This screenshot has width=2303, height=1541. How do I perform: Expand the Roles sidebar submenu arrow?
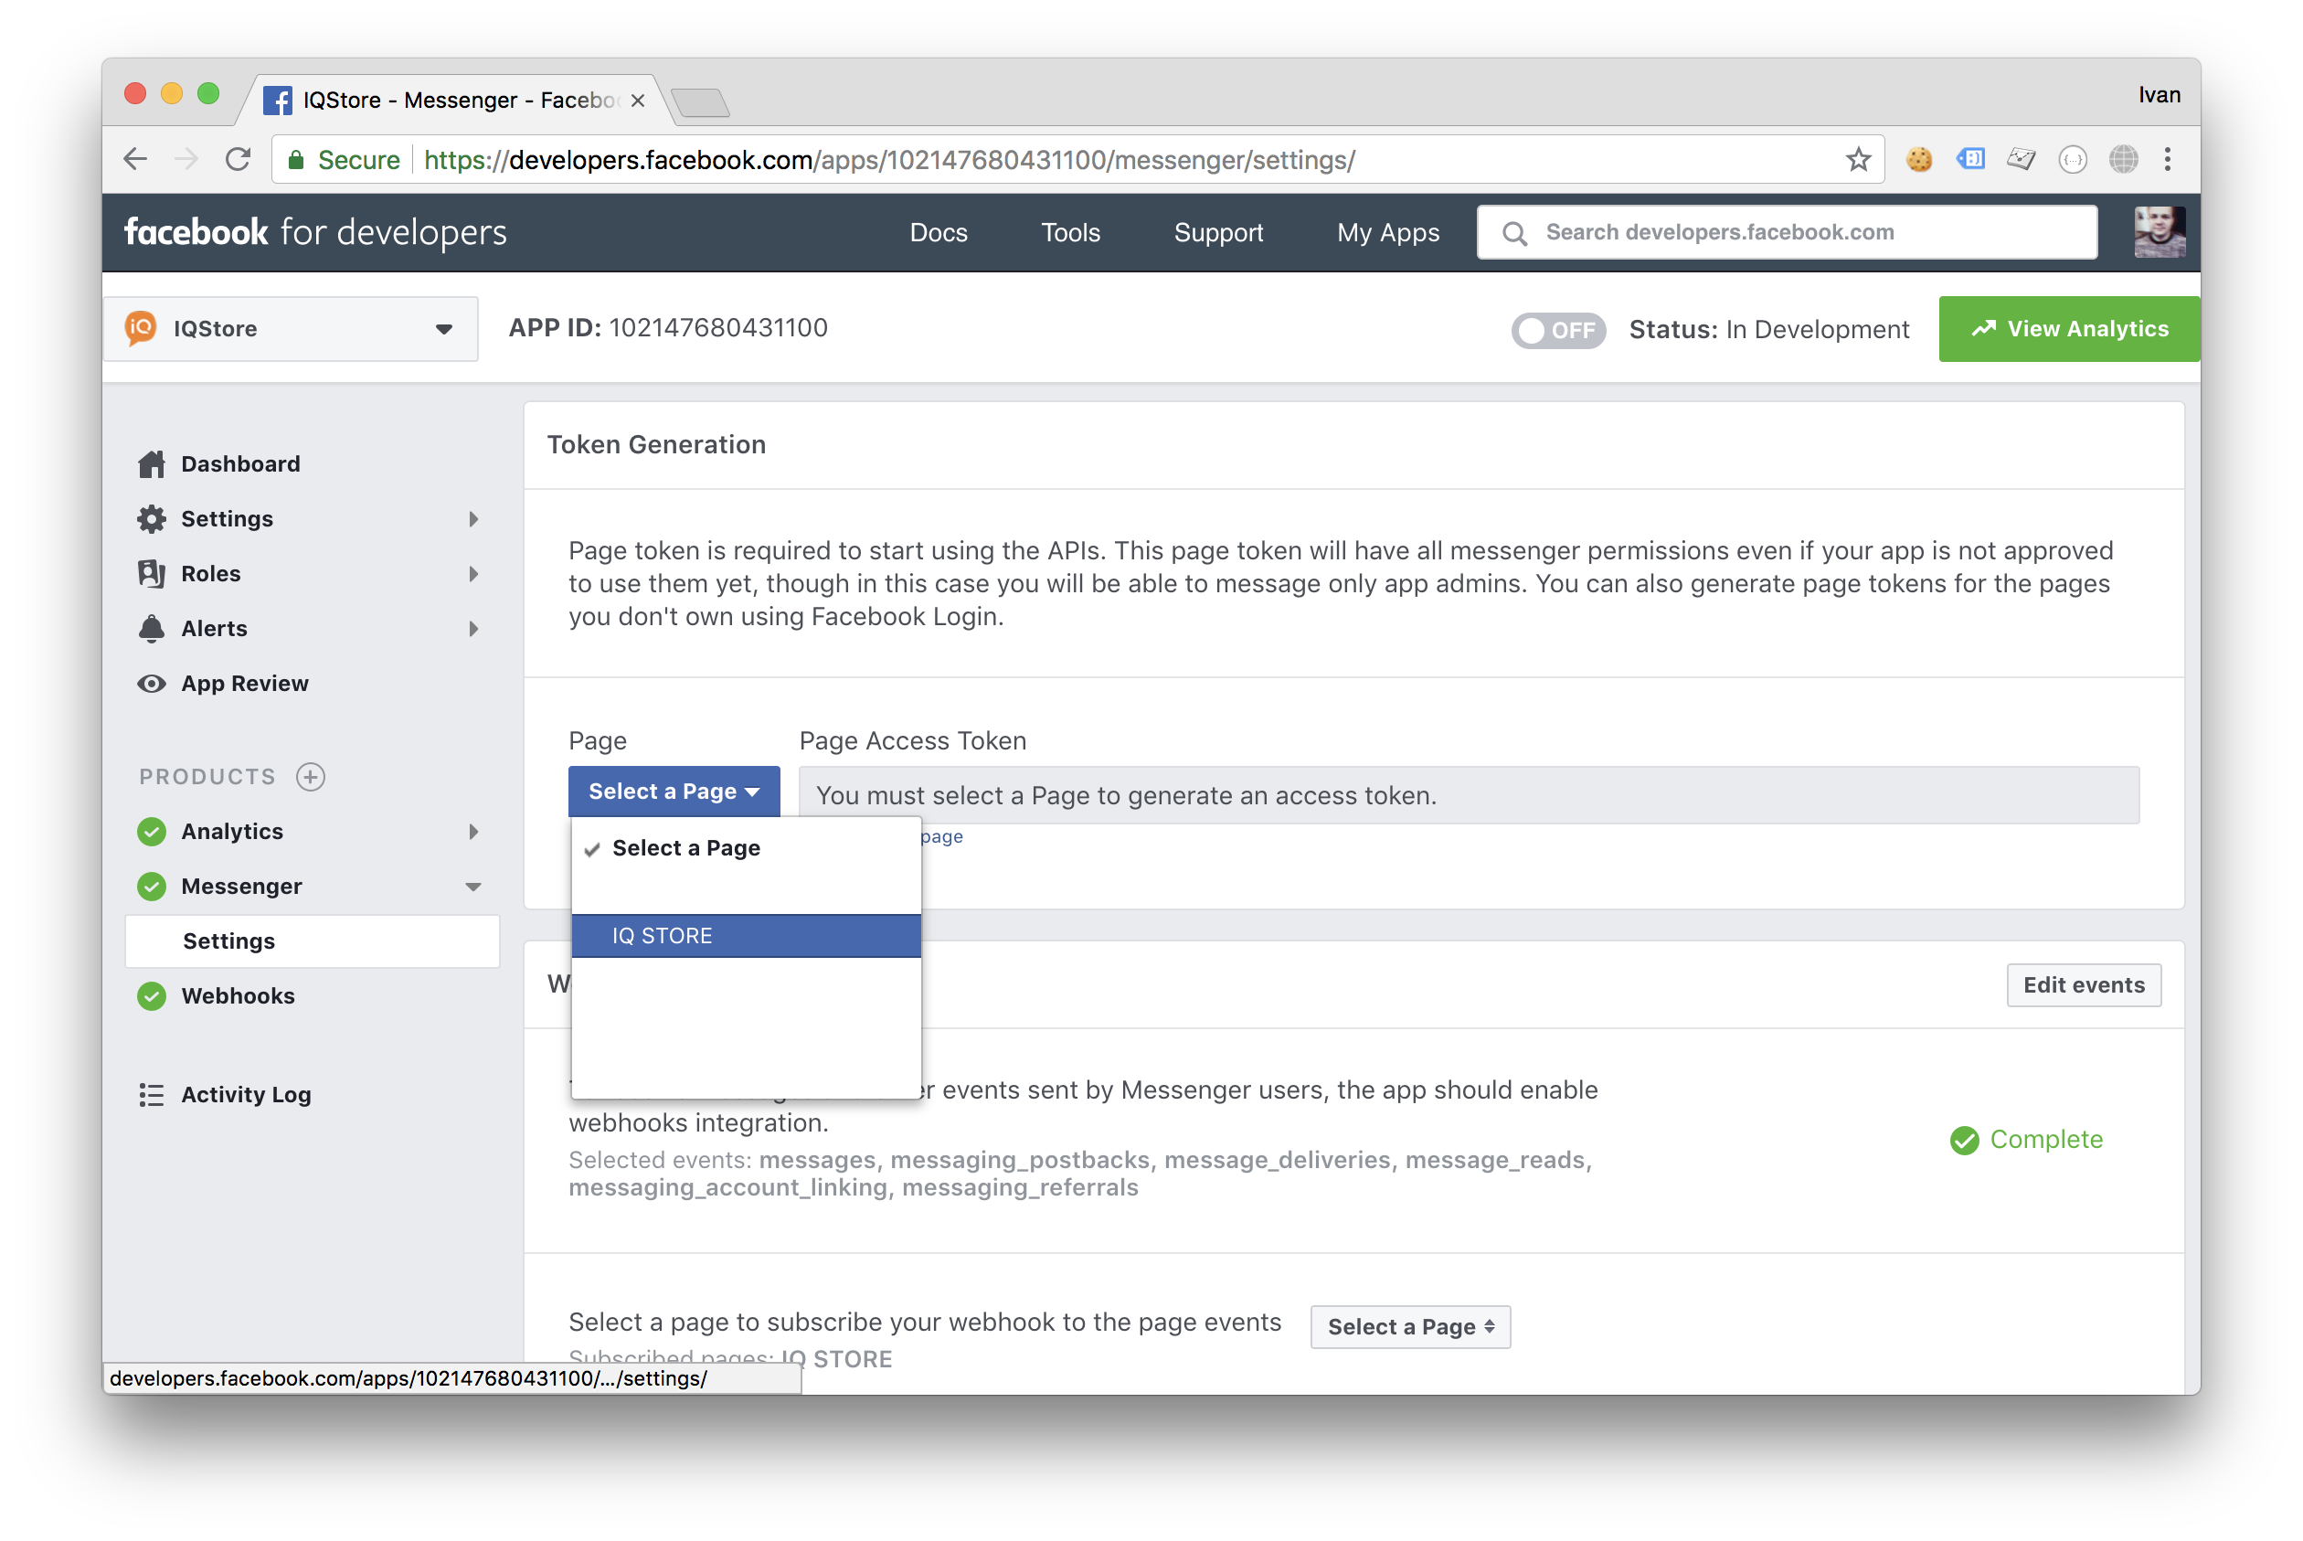473,574
